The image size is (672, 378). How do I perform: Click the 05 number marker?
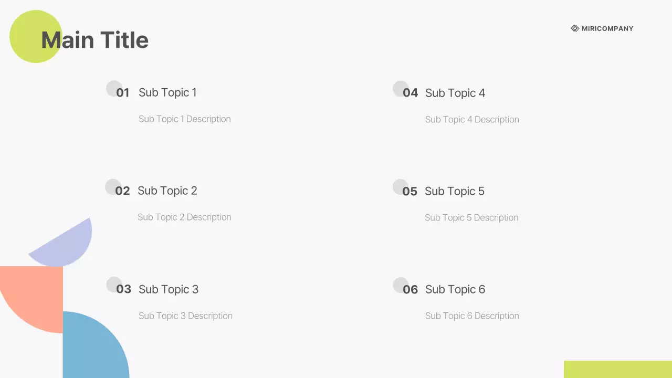click(x=409, y=192)
